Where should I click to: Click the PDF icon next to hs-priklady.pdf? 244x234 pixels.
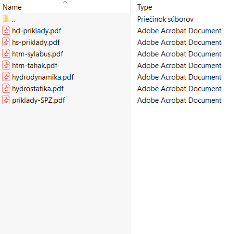[x=6, y=42]
